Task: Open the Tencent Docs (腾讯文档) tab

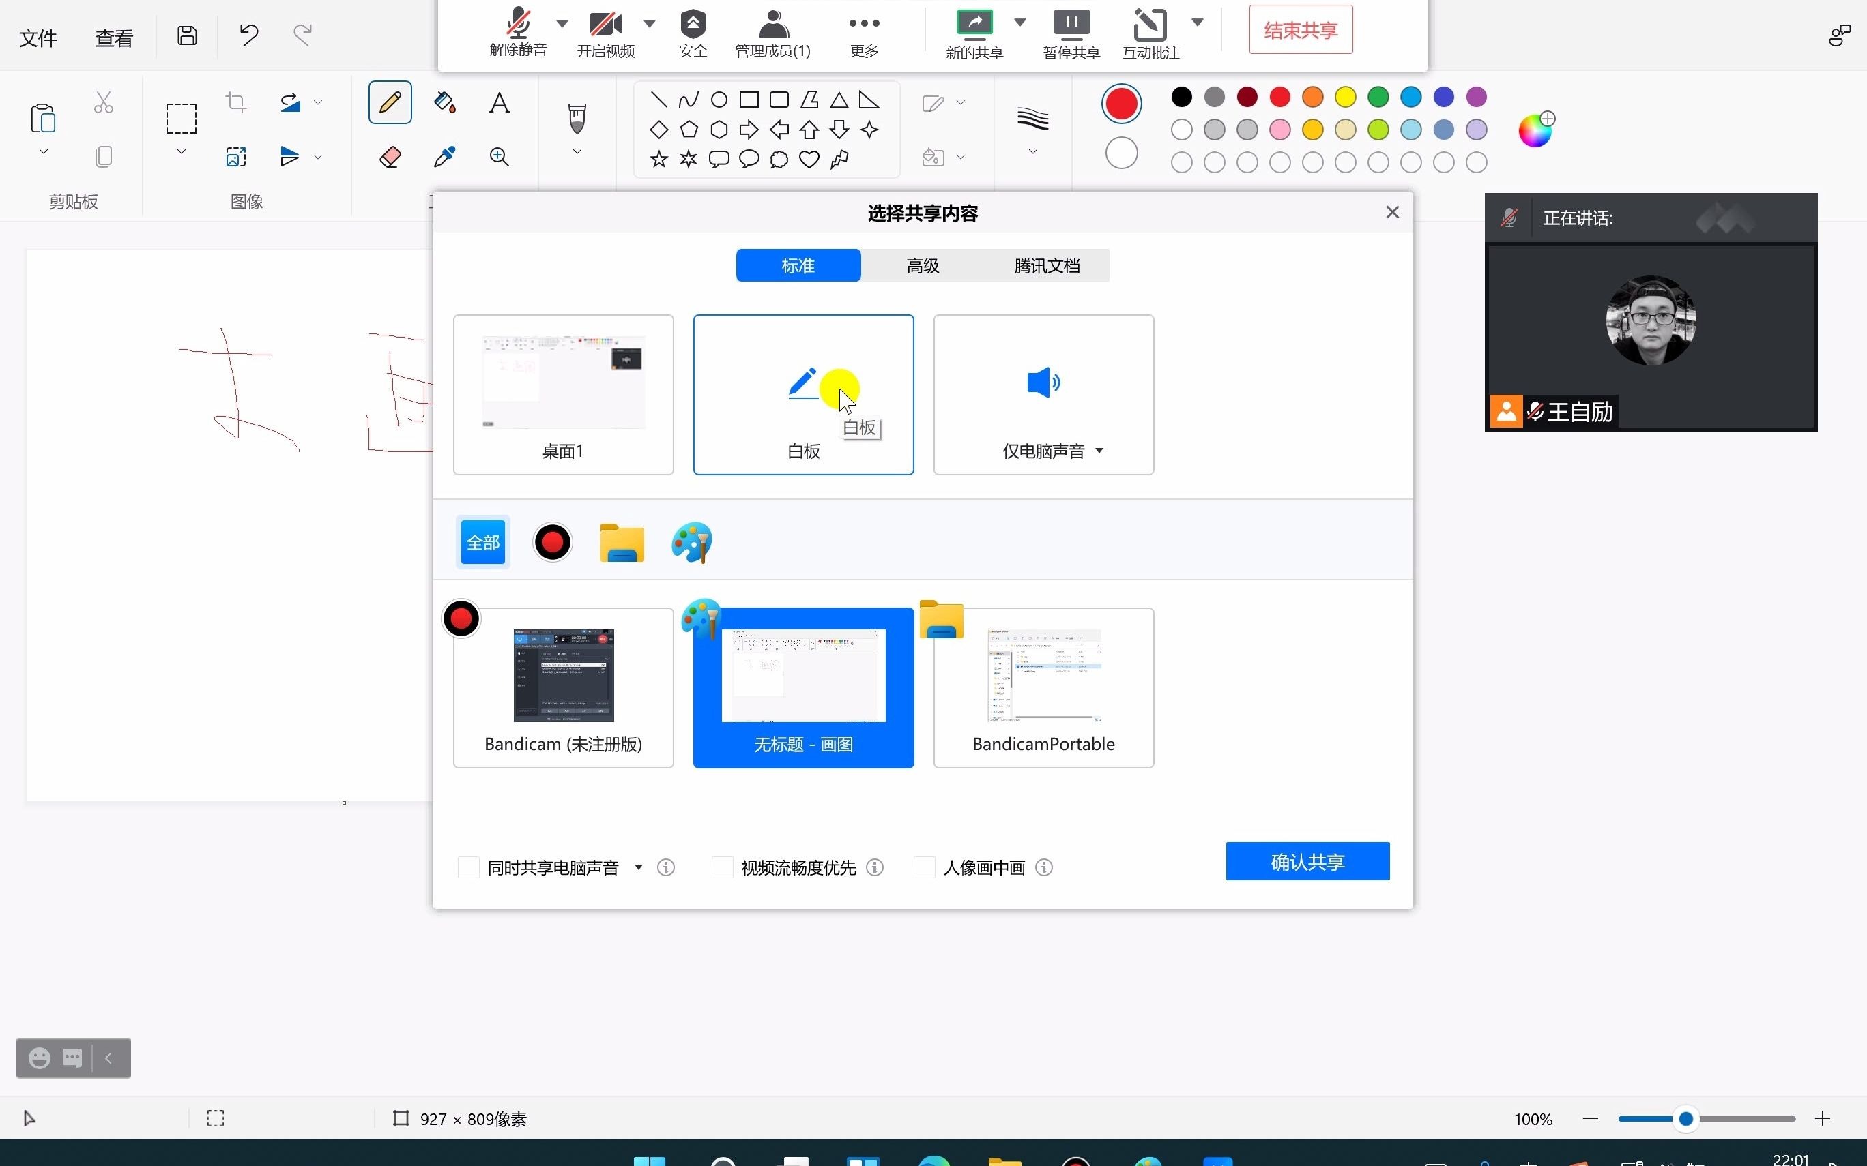Action: [1047, 266]
